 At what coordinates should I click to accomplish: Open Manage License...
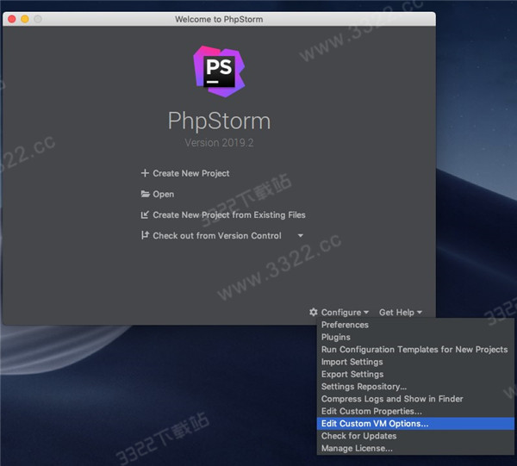tap(415, 448)
